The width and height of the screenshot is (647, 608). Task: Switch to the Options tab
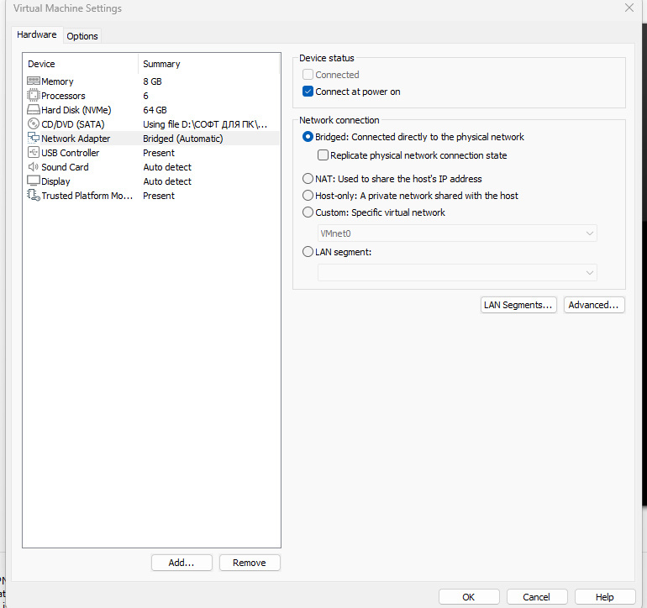coord(82,36)
